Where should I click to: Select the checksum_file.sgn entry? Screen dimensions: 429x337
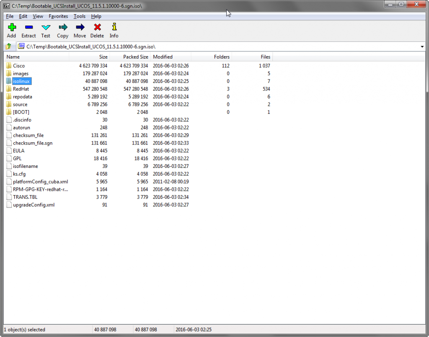[x=33, y=143]
